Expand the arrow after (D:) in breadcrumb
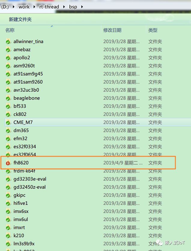Screen dimensions: 191x251 14,7
